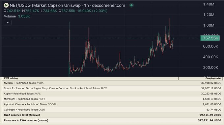Click the Close value 757.55K

coord(68,11)
